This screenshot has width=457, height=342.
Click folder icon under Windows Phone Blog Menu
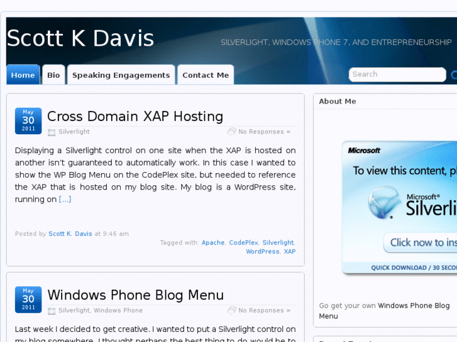[x=52, y=311]
